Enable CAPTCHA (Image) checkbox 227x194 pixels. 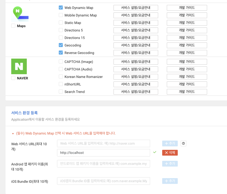point(61,61)
